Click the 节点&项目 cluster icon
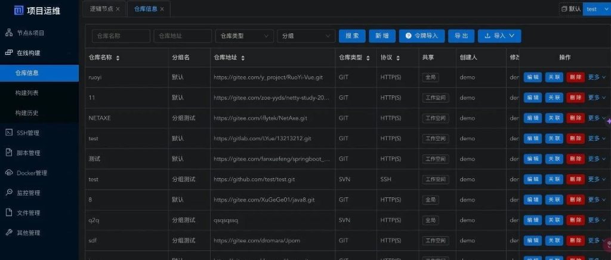Image resolution: width=611 pixels, height=260 pixels. point(9,33)
